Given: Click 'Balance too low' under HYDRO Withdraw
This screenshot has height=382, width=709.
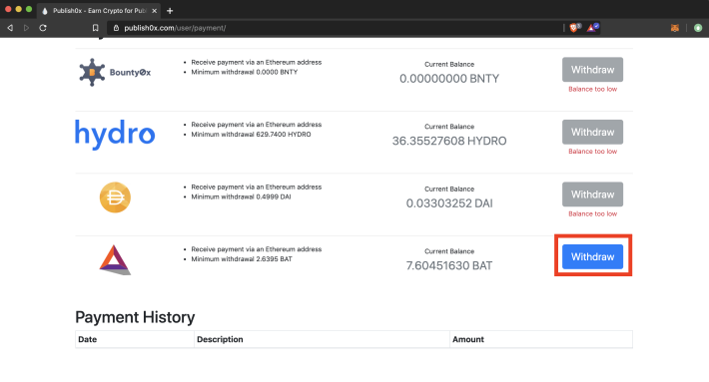Looking at the screenshot, I should tap(592, 152).
